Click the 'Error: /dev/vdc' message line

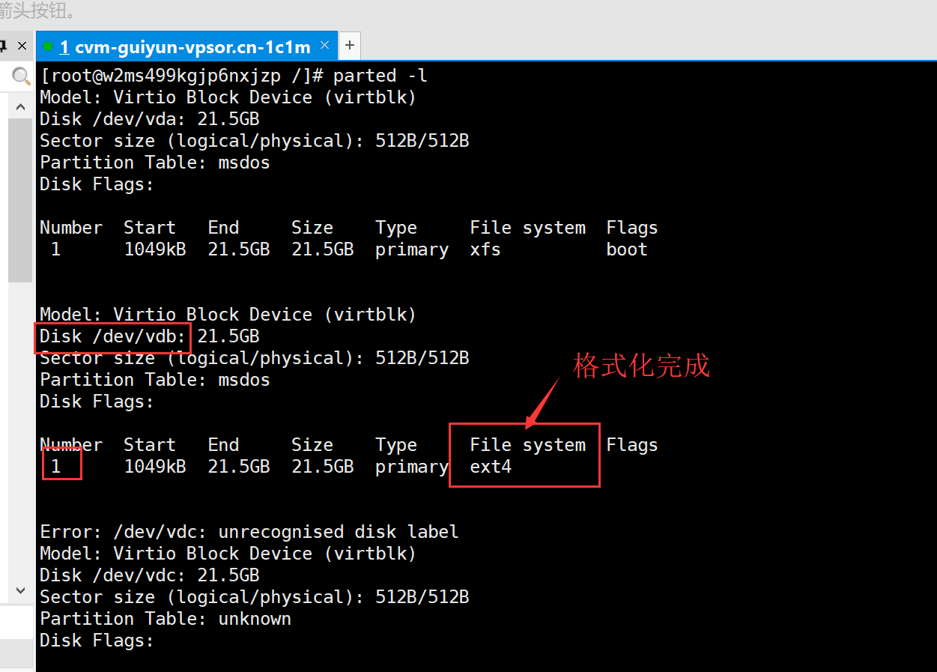(249, 532)
